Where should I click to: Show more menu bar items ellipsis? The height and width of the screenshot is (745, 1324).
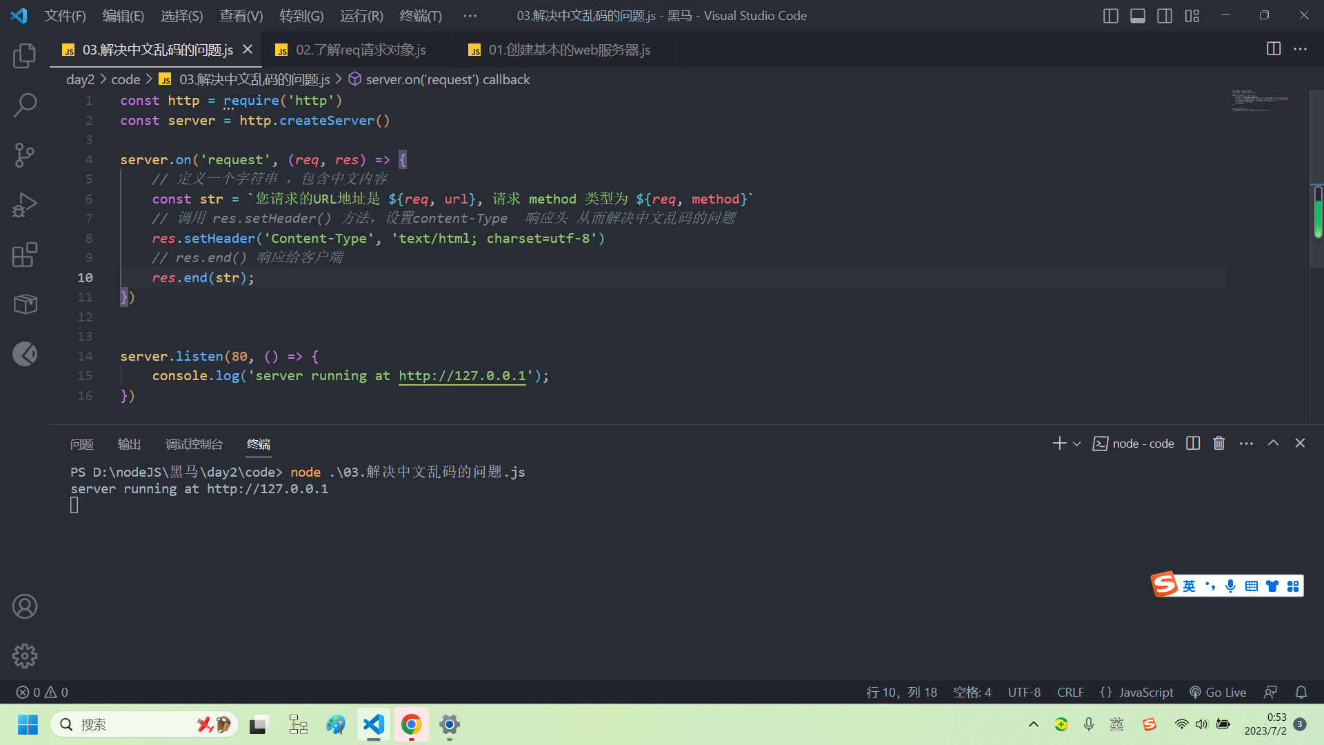click(x=470, y=15)
